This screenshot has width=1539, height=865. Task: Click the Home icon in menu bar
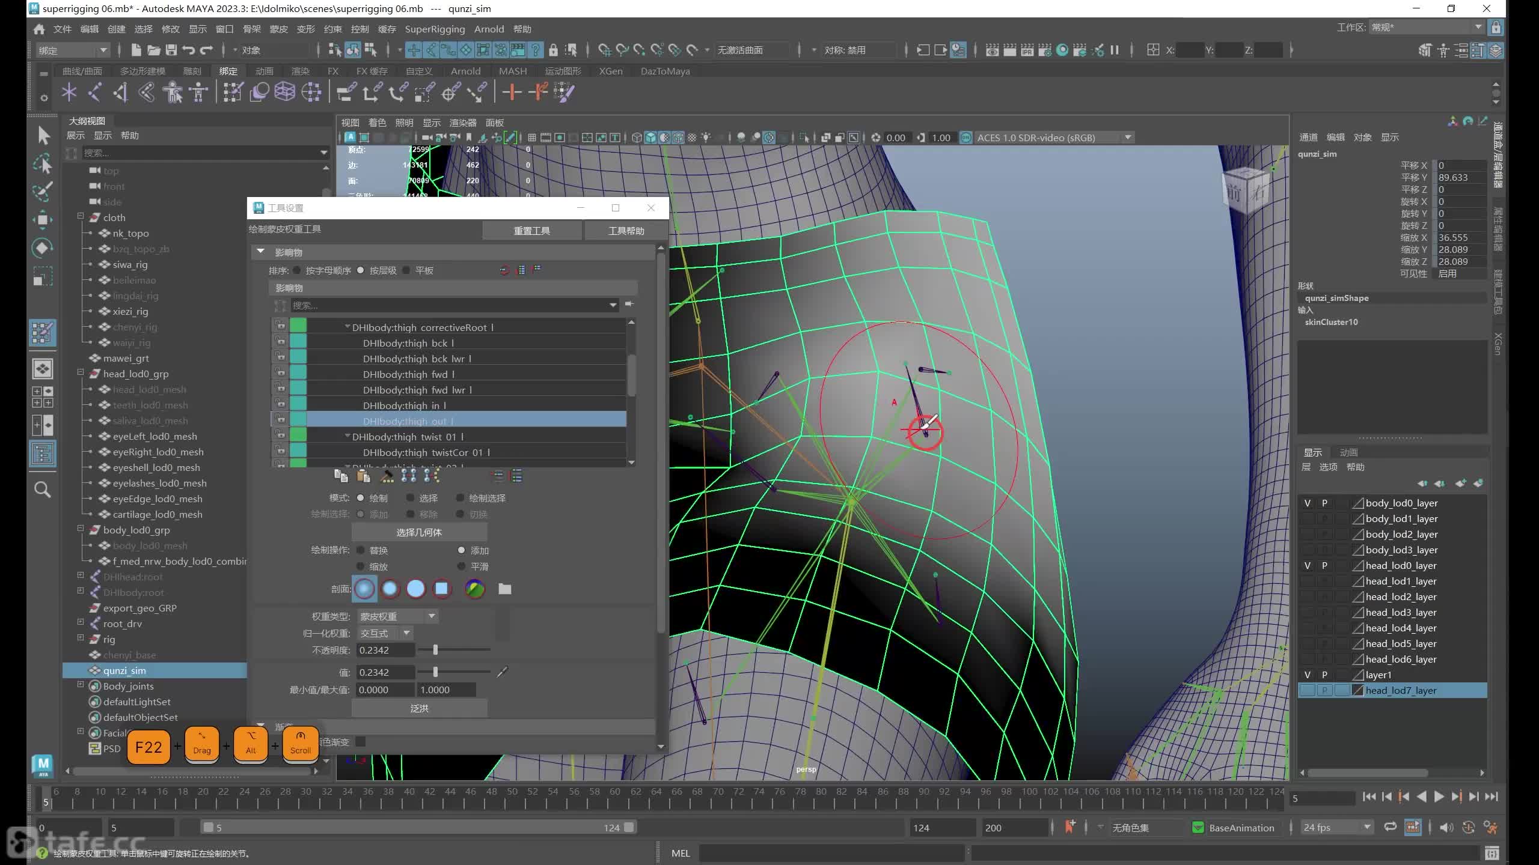(39, 29)
